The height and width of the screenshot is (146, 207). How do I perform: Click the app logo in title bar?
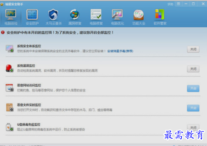coord(2,4)
